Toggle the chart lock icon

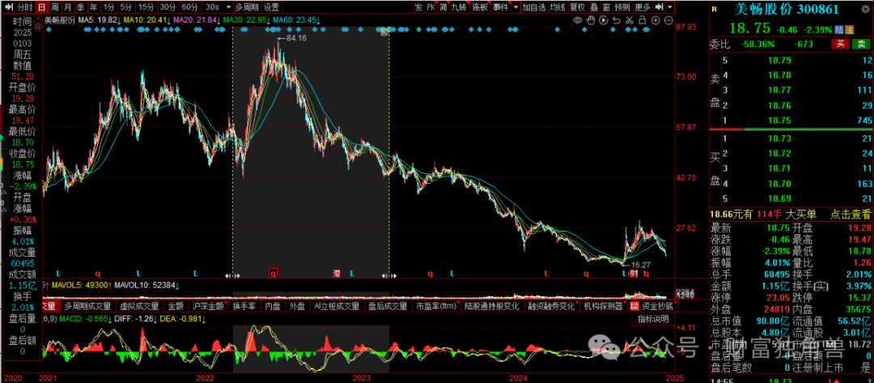click(643, 20)
